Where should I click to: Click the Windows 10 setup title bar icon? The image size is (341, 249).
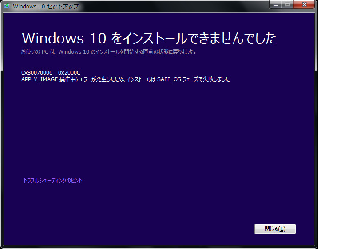coord(7,6)
